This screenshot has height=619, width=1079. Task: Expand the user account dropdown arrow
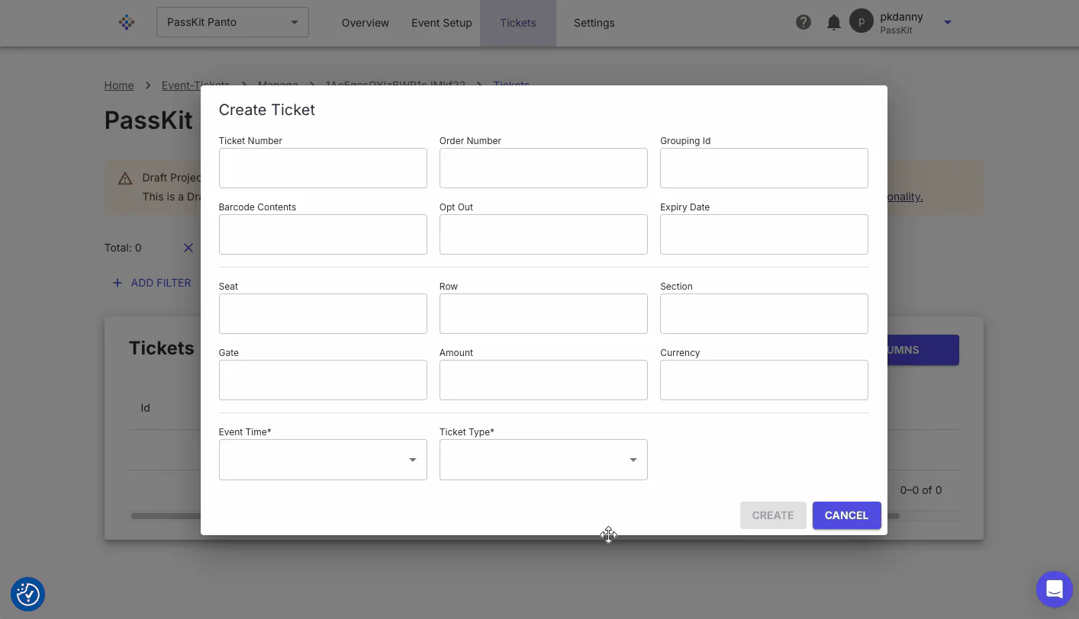pyautogui.click(x=948, y=23)
